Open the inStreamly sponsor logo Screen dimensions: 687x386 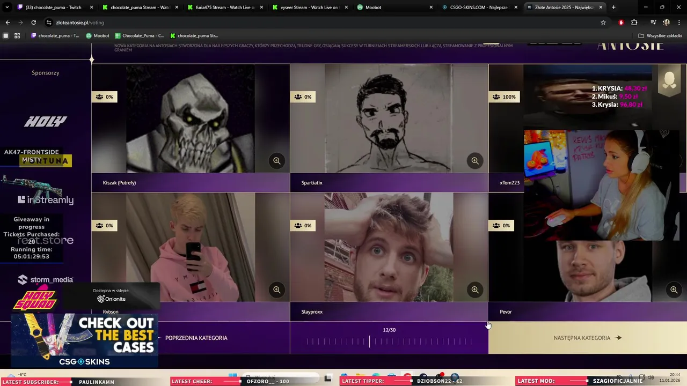(46, 200)
